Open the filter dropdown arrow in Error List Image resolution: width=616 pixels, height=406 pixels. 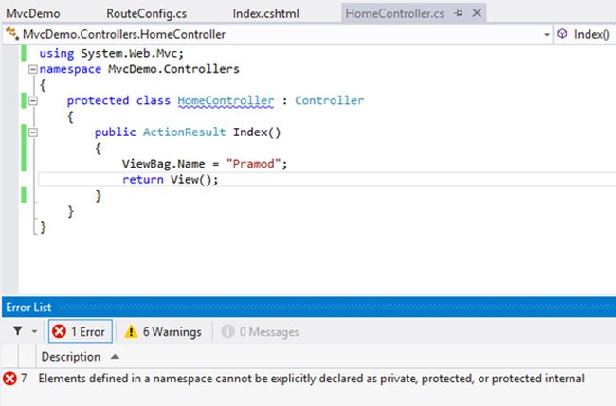[34, 332]
